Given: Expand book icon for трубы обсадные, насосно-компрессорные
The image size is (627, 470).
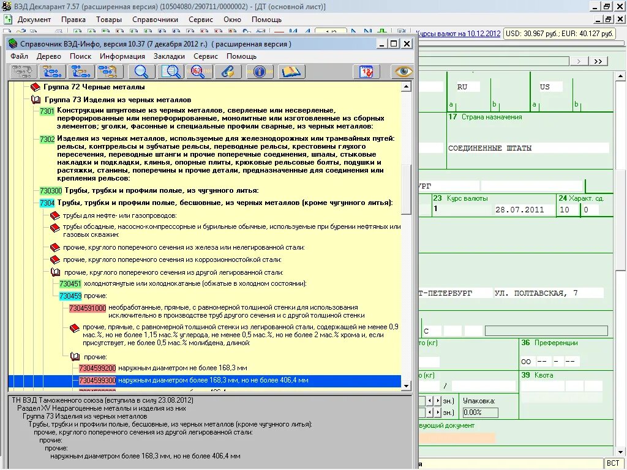Looking at the screenshot, I should pos(54,228).
